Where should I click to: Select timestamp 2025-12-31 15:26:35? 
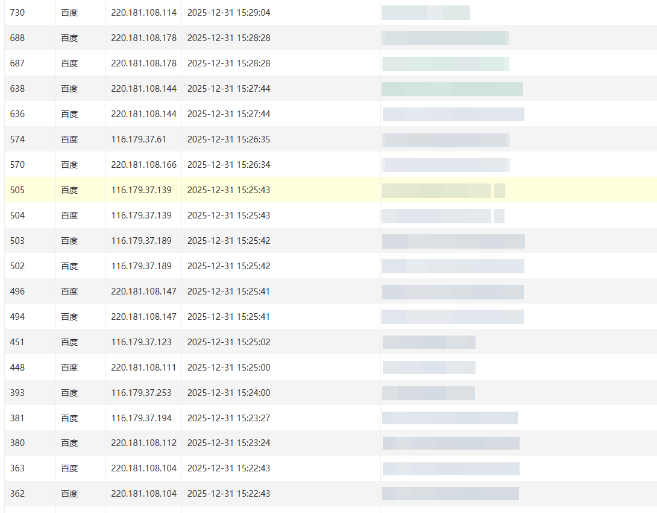pyautogui.click(x=228, y=139)
